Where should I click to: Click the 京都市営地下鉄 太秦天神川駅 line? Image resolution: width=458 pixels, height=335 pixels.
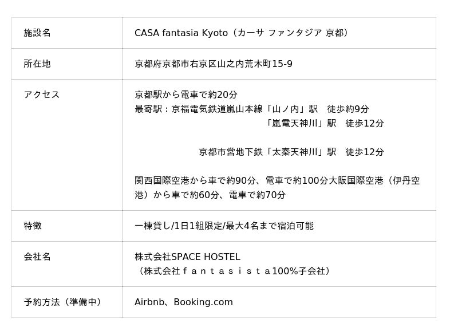point(291,152)
